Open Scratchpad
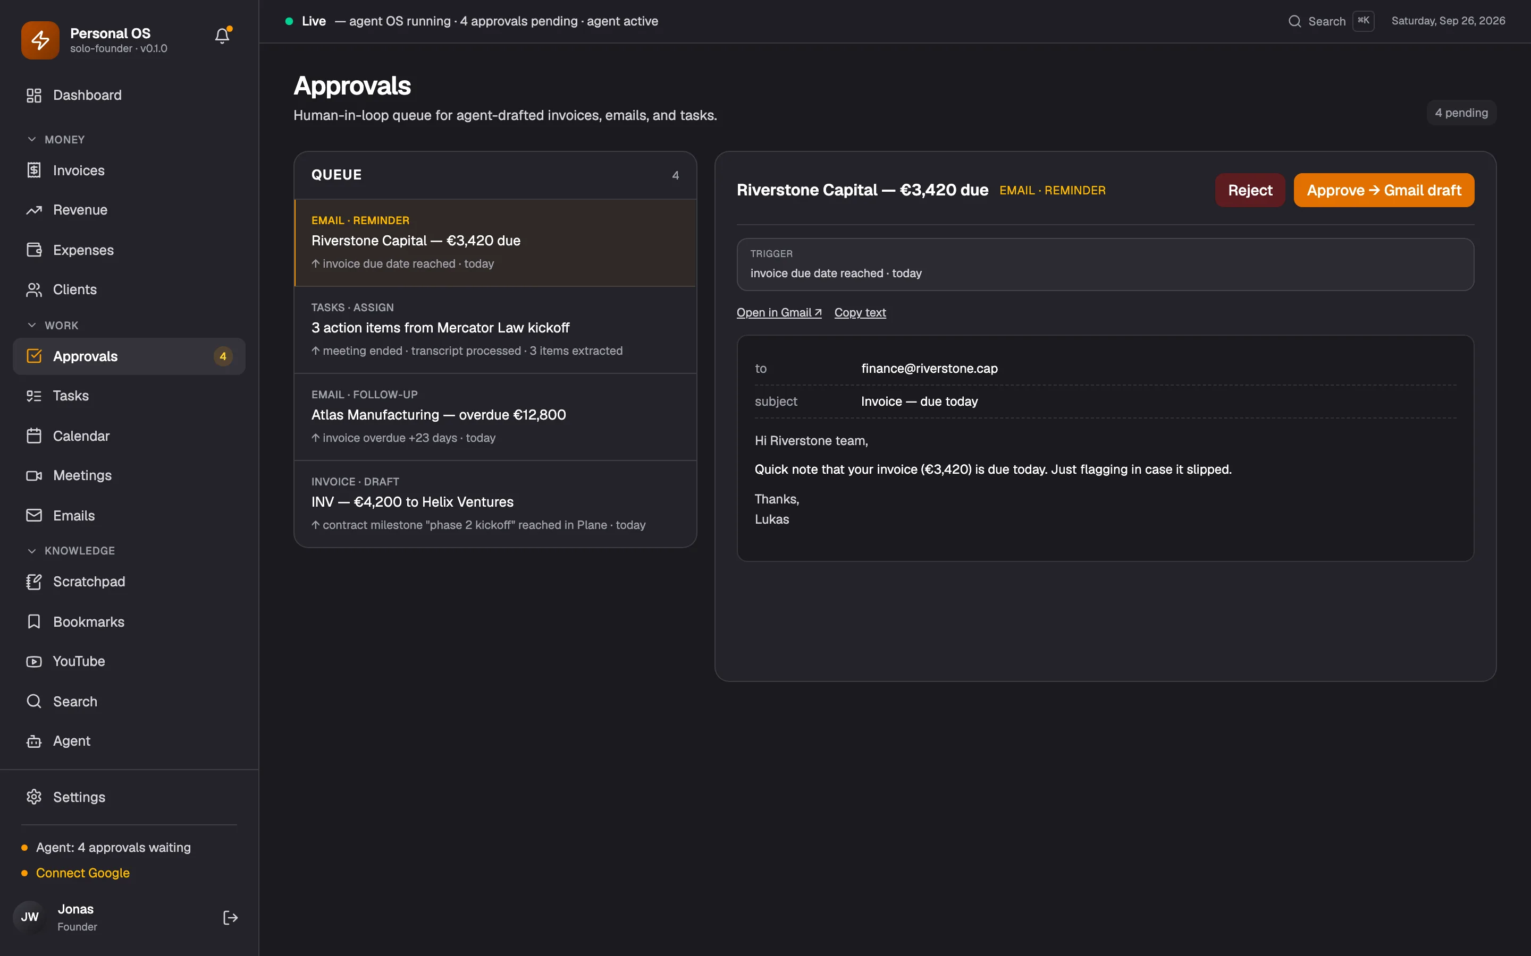This screenshot has width=1531, height=956. click(129, 582)
